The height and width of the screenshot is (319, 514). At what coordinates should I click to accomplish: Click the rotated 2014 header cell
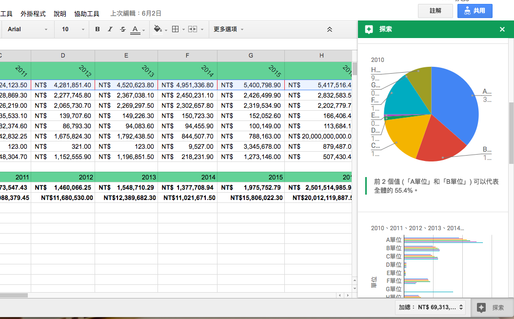point(187,71)
